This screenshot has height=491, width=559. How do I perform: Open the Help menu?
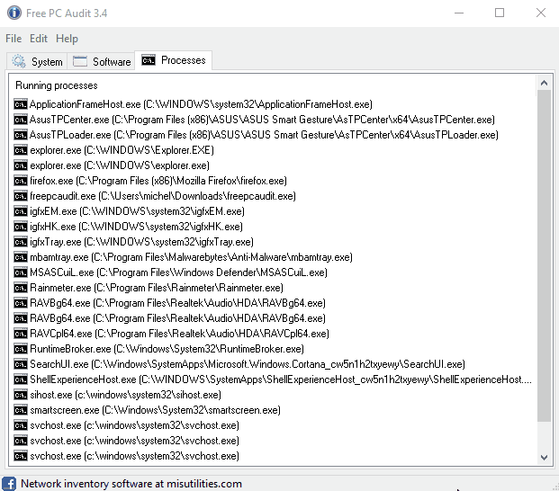[67, 39]
